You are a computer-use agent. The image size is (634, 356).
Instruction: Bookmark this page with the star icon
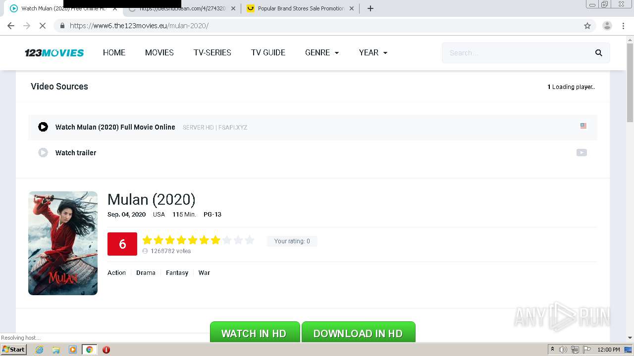(587, 26)
